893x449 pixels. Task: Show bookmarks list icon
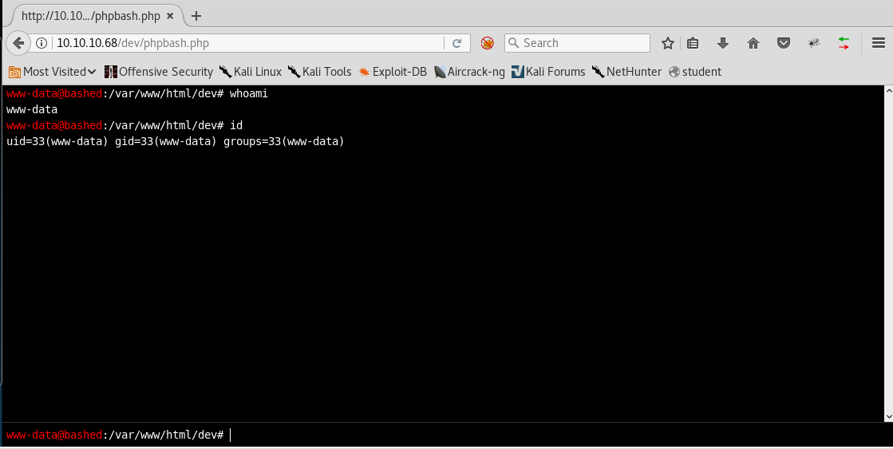tap(693, 43)
